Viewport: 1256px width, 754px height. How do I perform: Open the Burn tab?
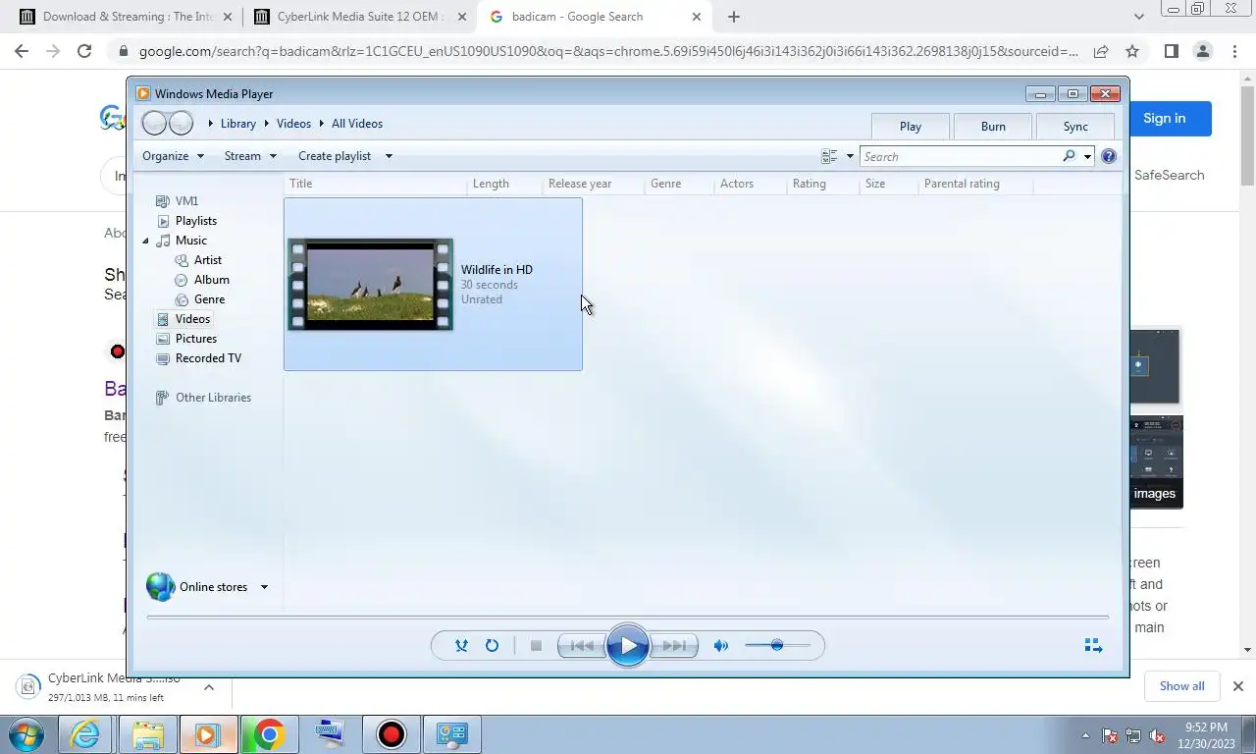993,126
